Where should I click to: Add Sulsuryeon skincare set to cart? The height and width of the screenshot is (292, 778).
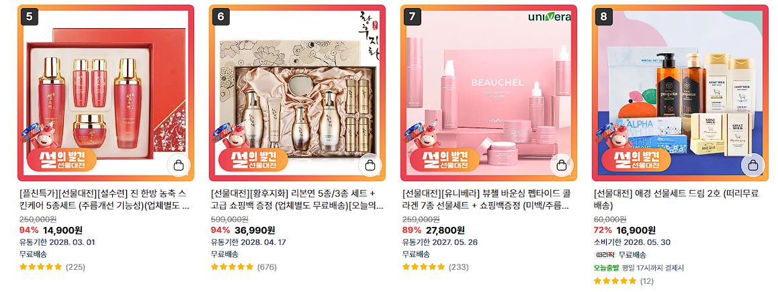[x=179, y=165]
